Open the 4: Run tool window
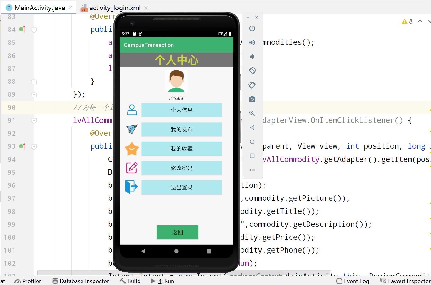This screenshot has height=285, width=431. (x=162, y=281)
